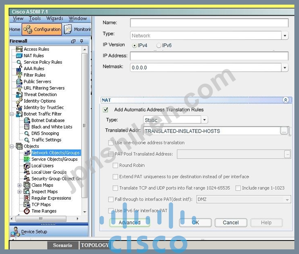Open the Tools menu

(35, 18)
